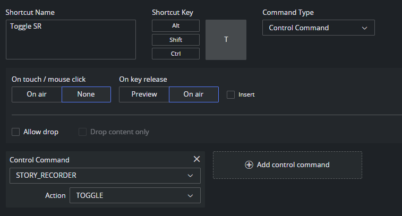Check the Allow drop option
This screenshot has width=402, height=216.
point(16,132)
